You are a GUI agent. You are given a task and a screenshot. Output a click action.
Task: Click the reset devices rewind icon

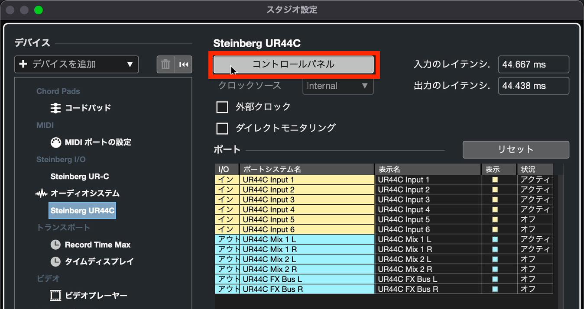pos(183,64)
